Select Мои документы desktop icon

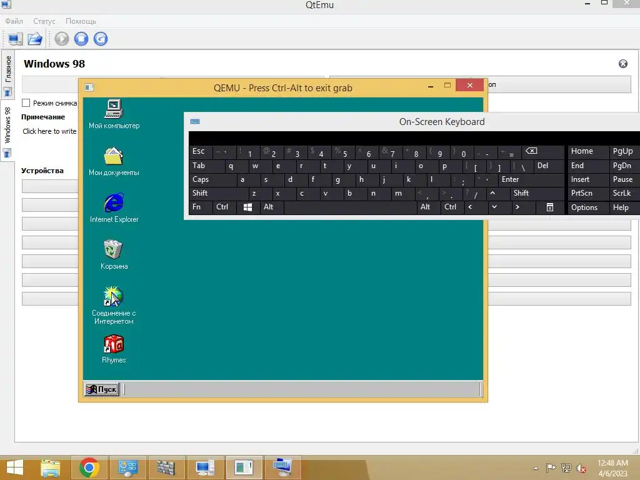(x=114, y=161)
